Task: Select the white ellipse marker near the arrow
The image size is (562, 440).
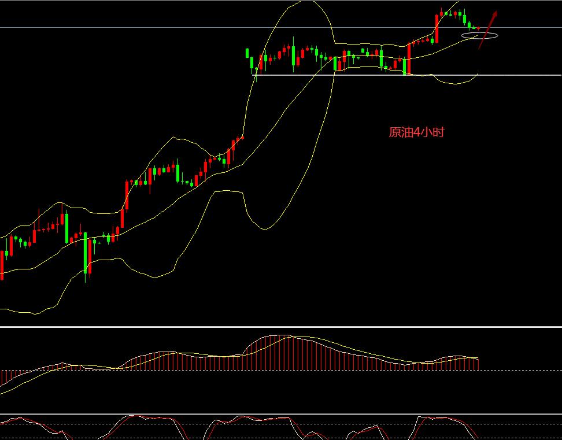Action: [479, 36]
